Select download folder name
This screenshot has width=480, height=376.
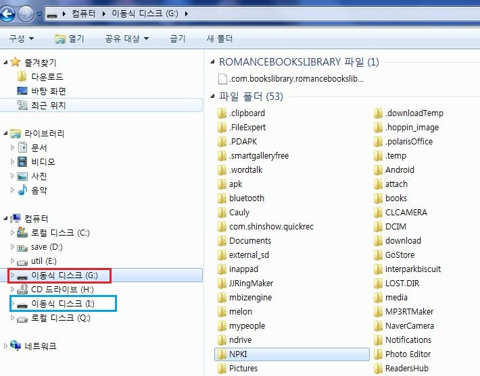pos(403,240)
